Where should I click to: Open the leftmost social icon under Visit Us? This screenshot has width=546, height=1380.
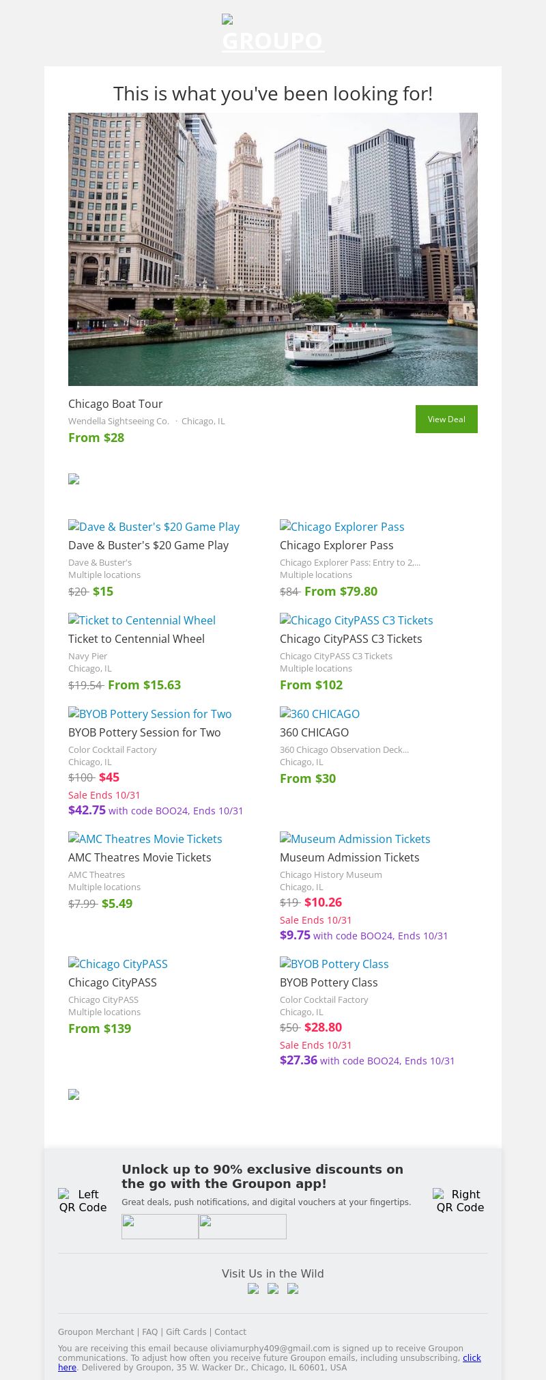coord(253,1288)
